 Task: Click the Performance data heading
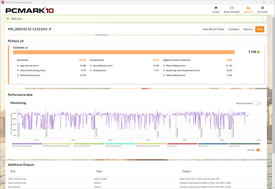20,95
